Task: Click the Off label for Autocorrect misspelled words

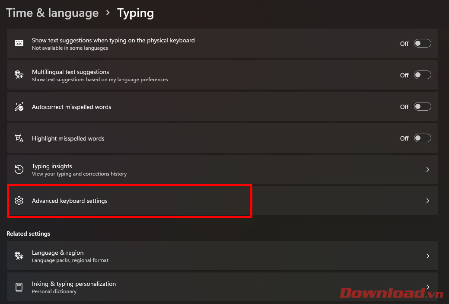Action: [x=404, y=107]
